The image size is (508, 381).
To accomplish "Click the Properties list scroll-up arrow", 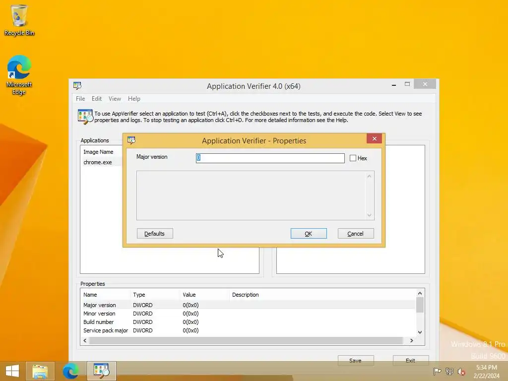I will (x=420, y=294).
